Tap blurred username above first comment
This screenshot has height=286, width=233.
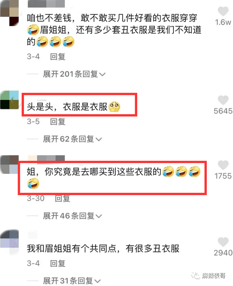pyautogui.click(x=46, y=4)
